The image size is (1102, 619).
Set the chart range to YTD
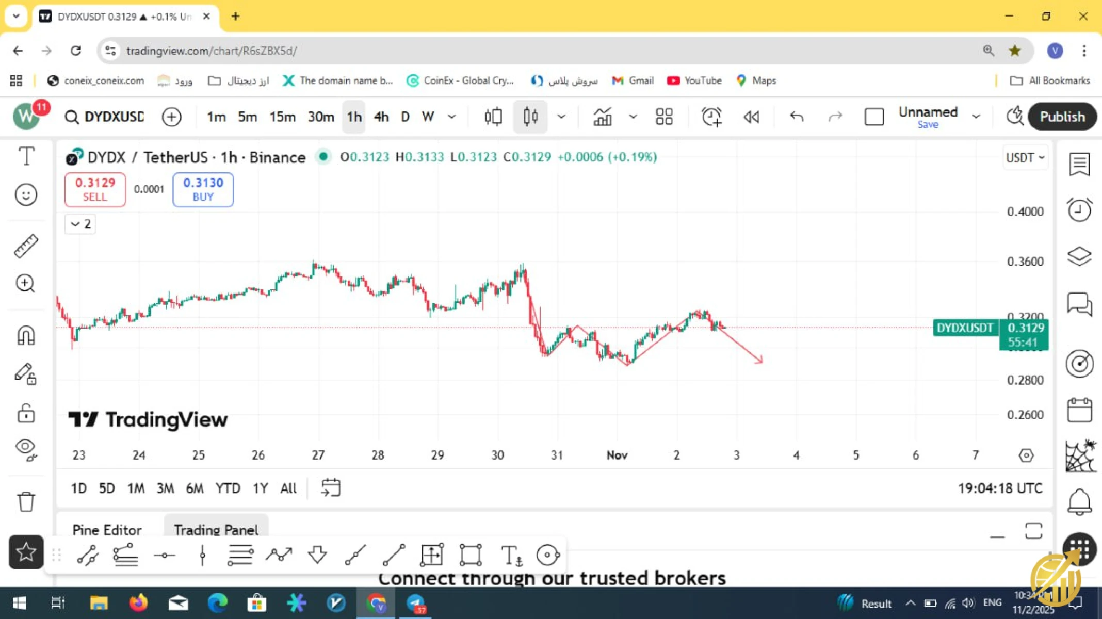[x=228, y=488]
